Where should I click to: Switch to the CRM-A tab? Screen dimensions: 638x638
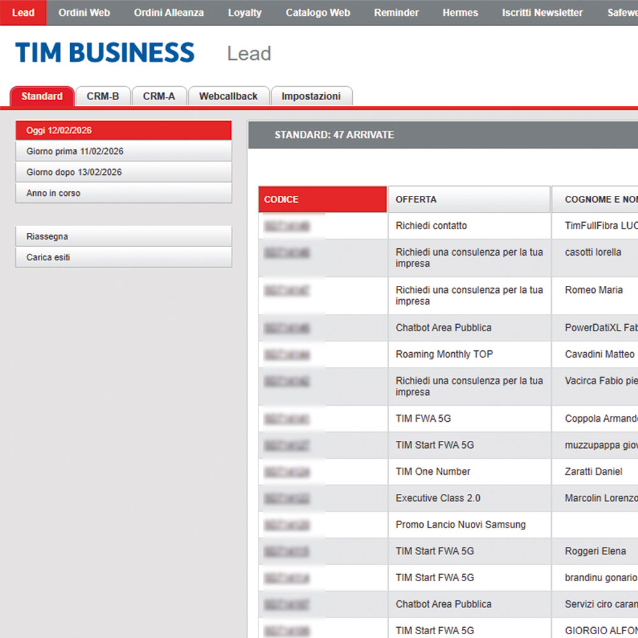pos(159,96)
